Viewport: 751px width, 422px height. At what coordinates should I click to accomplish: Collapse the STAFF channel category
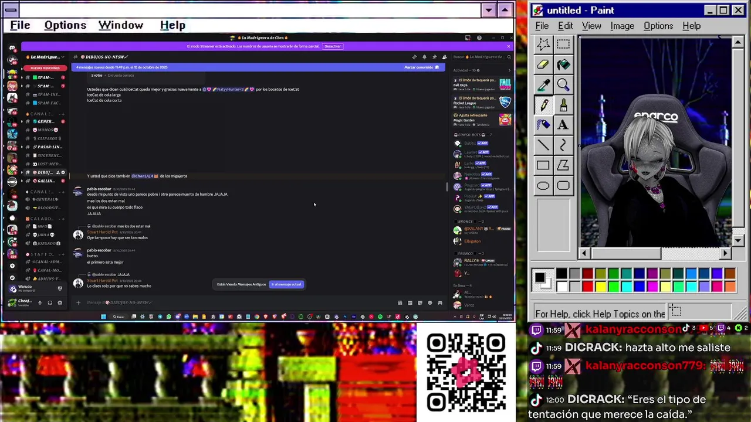click(40, 254)
